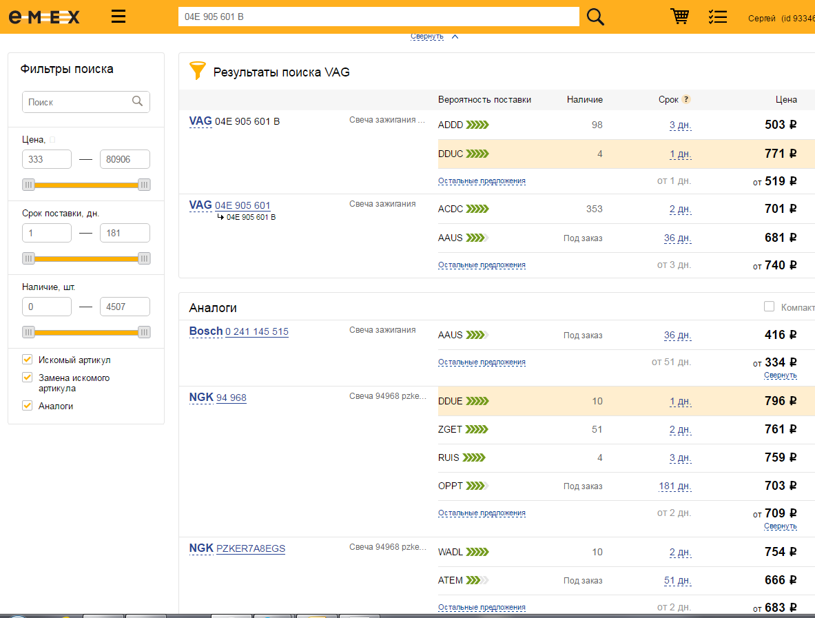The height and width of the screenshot is (618, 815).
Task: Expand Остальные предложения under NGK PZKER7A8EGS
Action: 482,608
